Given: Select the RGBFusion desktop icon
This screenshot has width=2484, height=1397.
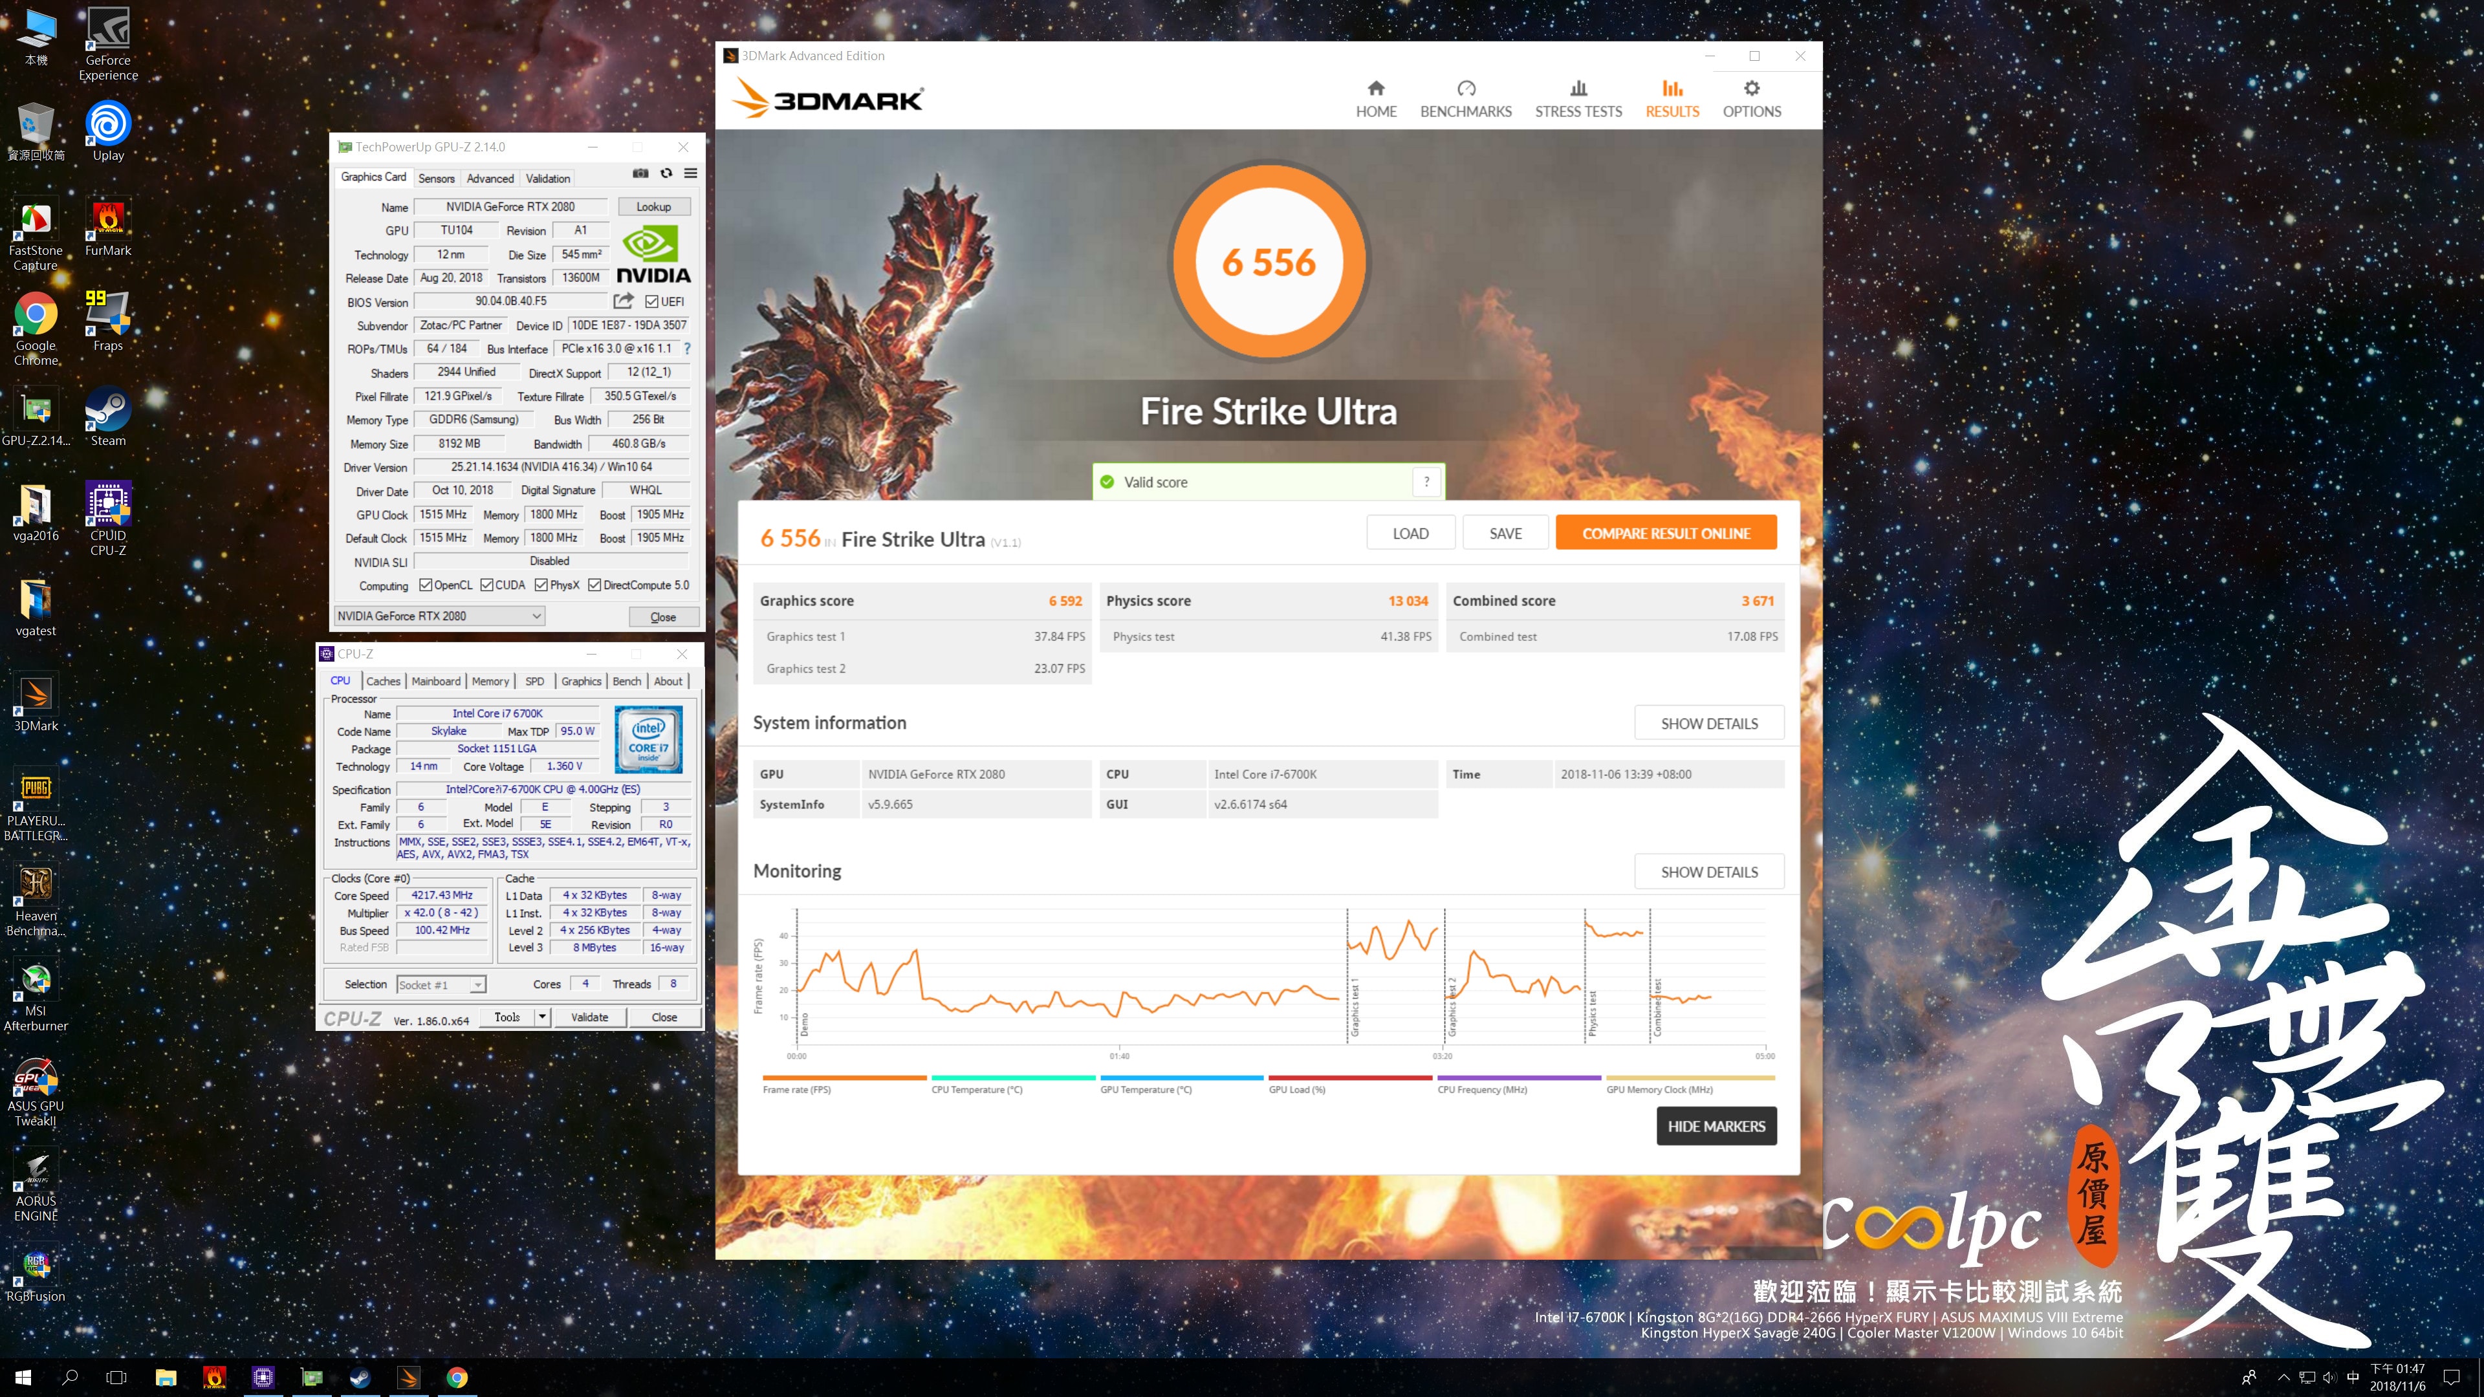Looking at the screenshot, I should [36, 1275].
